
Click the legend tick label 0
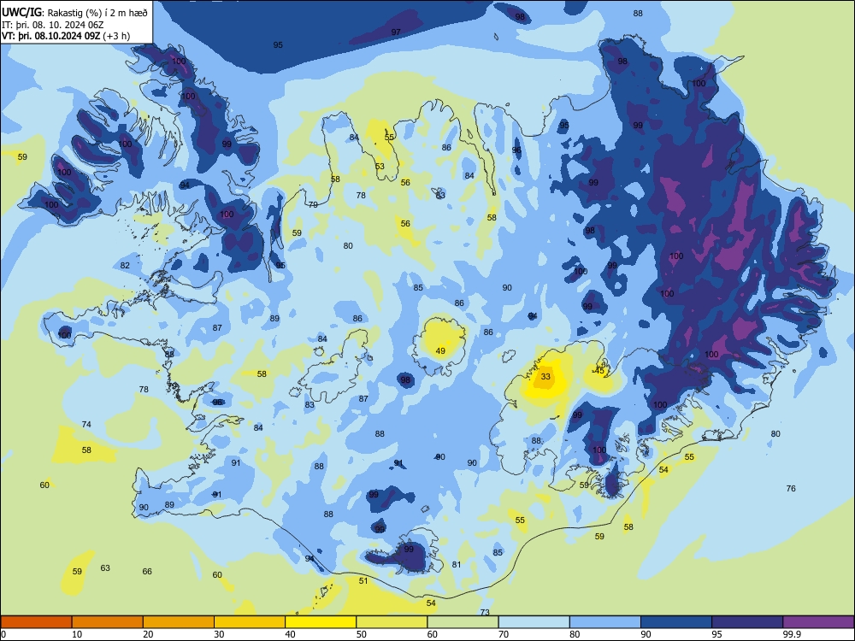coord(3,634)
